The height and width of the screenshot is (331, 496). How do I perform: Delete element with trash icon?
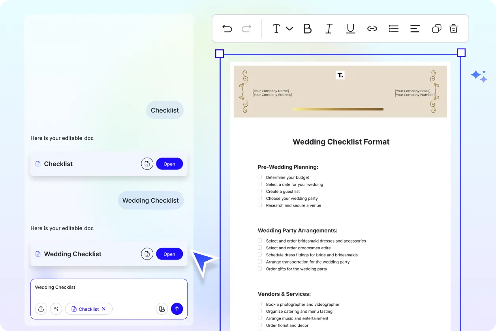tap(453, 28)
